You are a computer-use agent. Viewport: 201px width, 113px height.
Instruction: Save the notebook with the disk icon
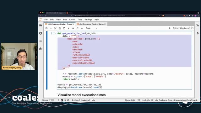(x=46, y=28)
